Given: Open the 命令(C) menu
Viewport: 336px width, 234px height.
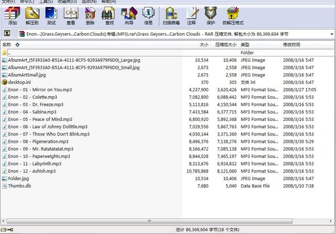Looking at the screenshot, I should click(x=27, y=2).
